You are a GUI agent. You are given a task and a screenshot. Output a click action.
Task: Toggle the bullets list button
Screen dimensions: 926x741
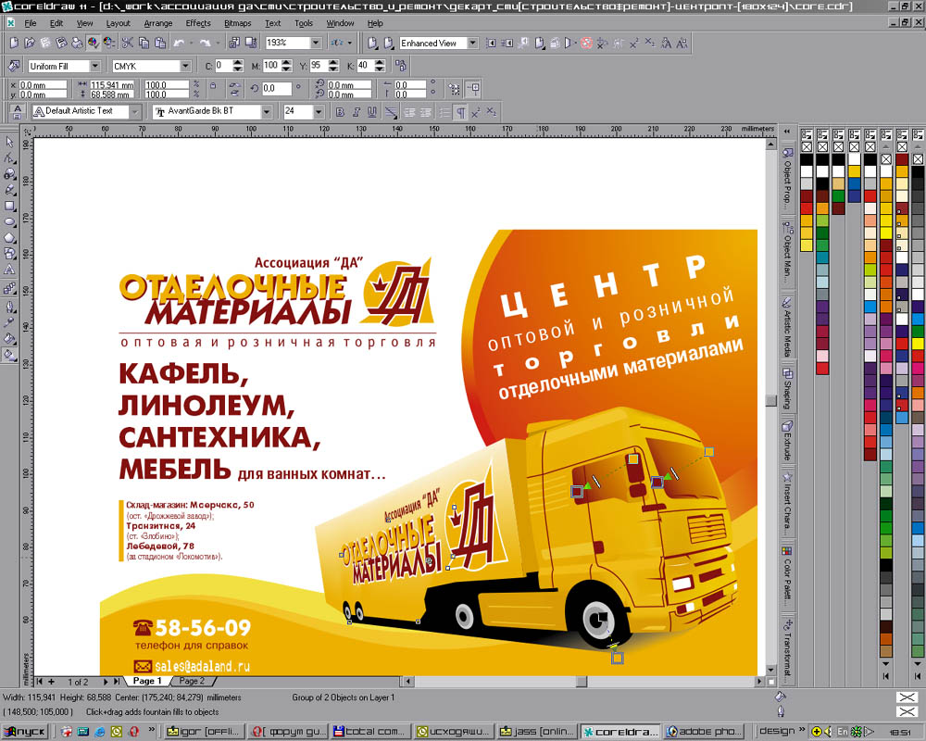[x=445, y=112]
